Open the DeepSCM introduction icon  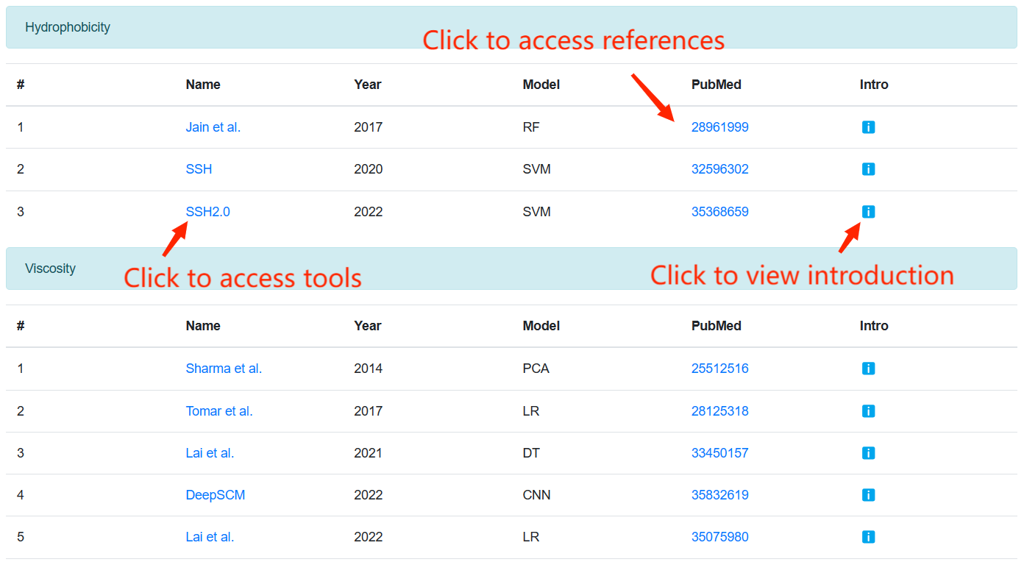868,495
